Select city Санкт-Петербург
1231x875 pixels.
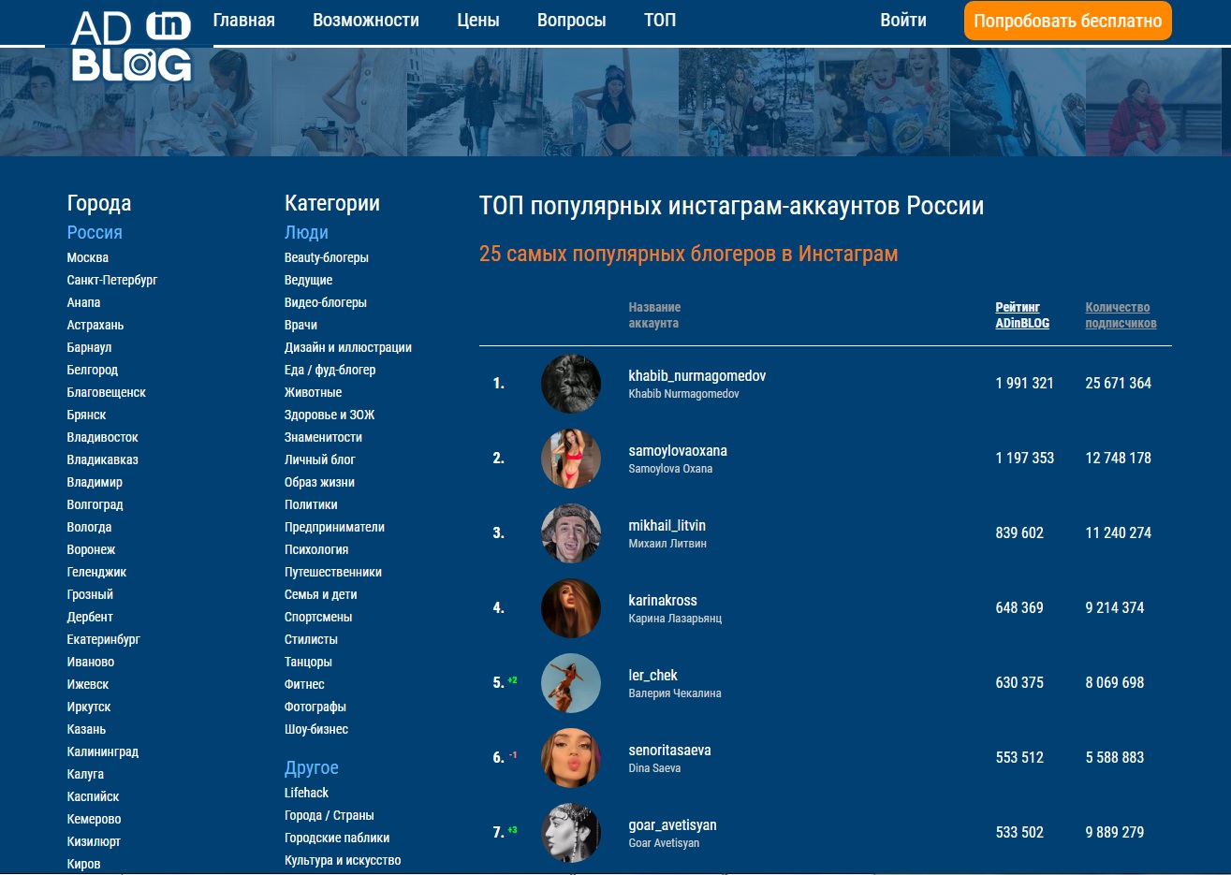(x=112, y=280)
